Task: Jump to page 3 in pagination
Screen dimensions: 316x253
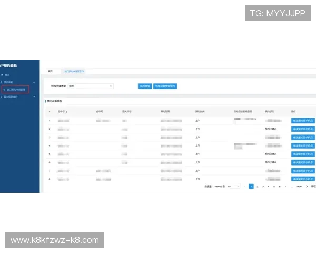Action: pyautogui.click(x=263, y=186)
